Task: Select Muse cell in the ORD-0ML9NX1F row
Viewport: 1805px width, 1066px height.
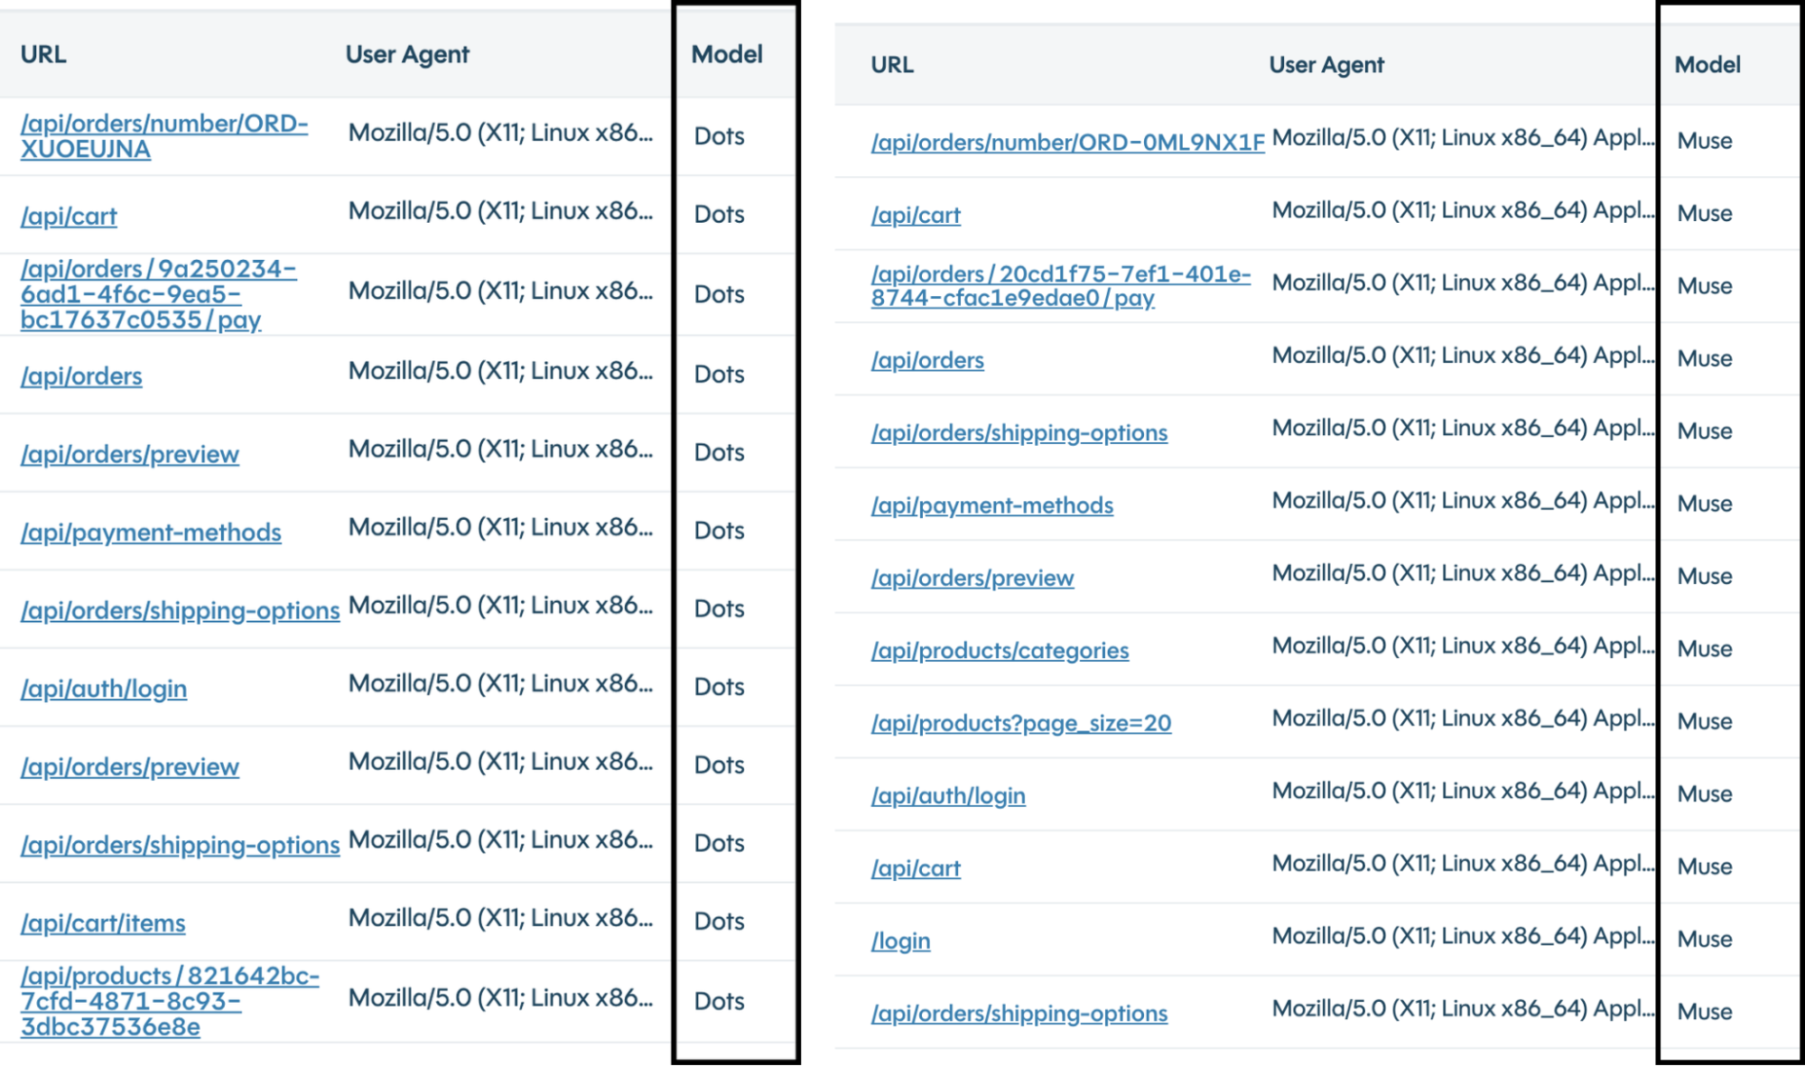Action: point(1705,141)
